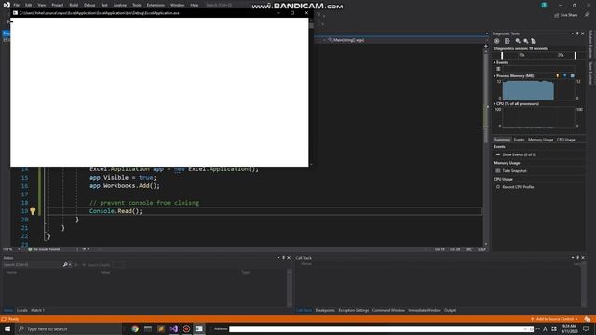This screenshot has width=596, height=335.
Task: Click the events track pause icon
Action: coord(498,69)
